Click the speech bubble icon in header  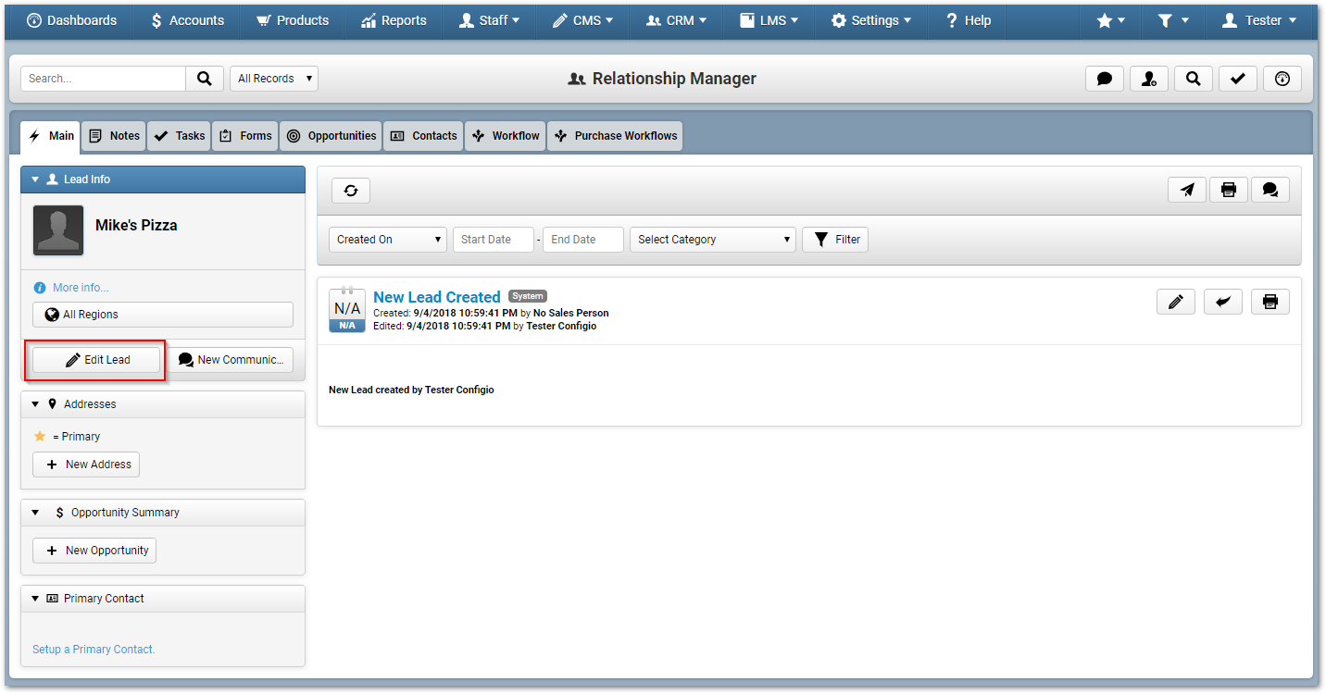(x=1105, y=79)
